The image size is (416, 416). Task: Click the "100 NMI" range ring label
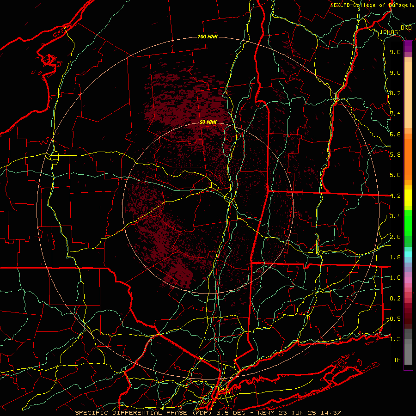pyautogui.click(x=208, y=37)
